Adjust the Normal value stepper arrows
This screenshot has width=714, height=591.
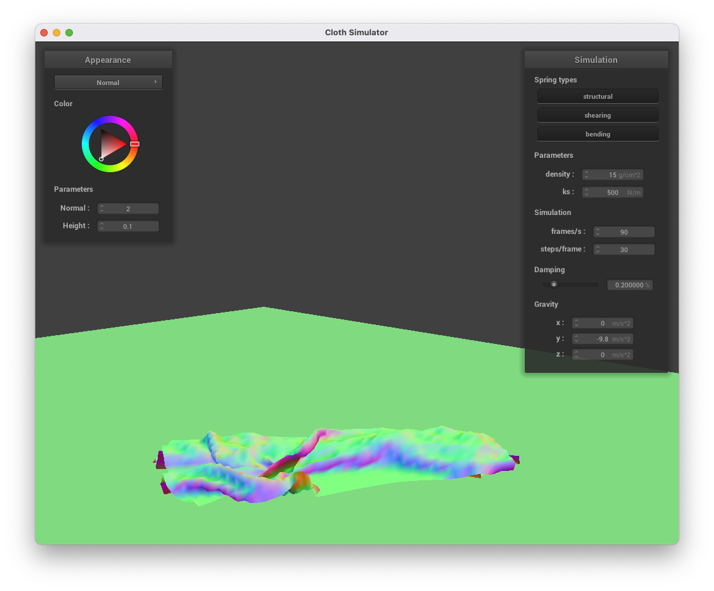coord(102,209)
